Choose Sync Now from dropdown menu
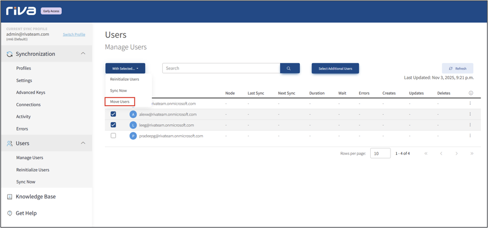This screenshot has height=228, width=488. (x=119, y=91)
